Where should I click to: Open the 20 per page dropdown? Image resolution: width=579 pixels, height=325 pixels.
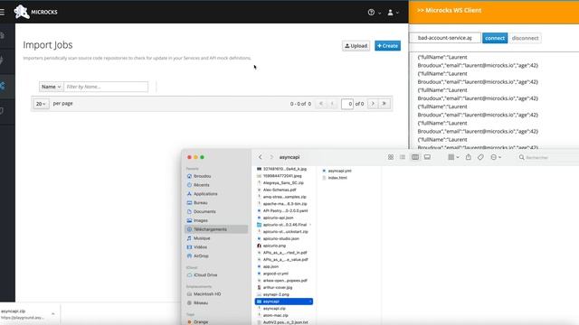click(41, 104)
